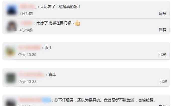Open the blurred username before '真牛'

tap(31, 75)
